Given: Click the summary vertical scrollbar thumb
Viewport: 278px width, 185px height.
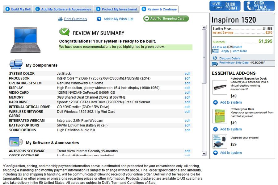Looking at the screenshot, I should click(x=204, y=56).
